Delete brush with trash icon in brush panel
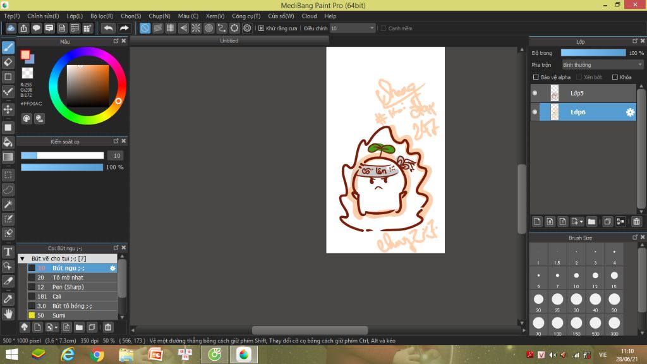This screenshot has height=364, width=647. point(107,327)
